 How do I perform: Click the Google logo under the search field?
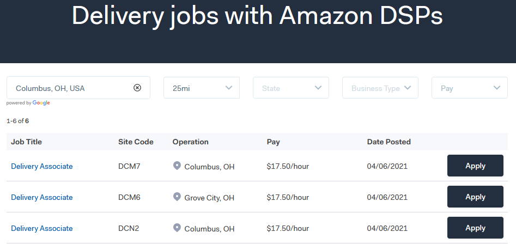(x=41, y=103)
